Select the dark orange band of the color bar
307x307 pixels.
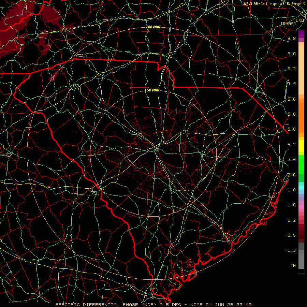coord(301,118)
